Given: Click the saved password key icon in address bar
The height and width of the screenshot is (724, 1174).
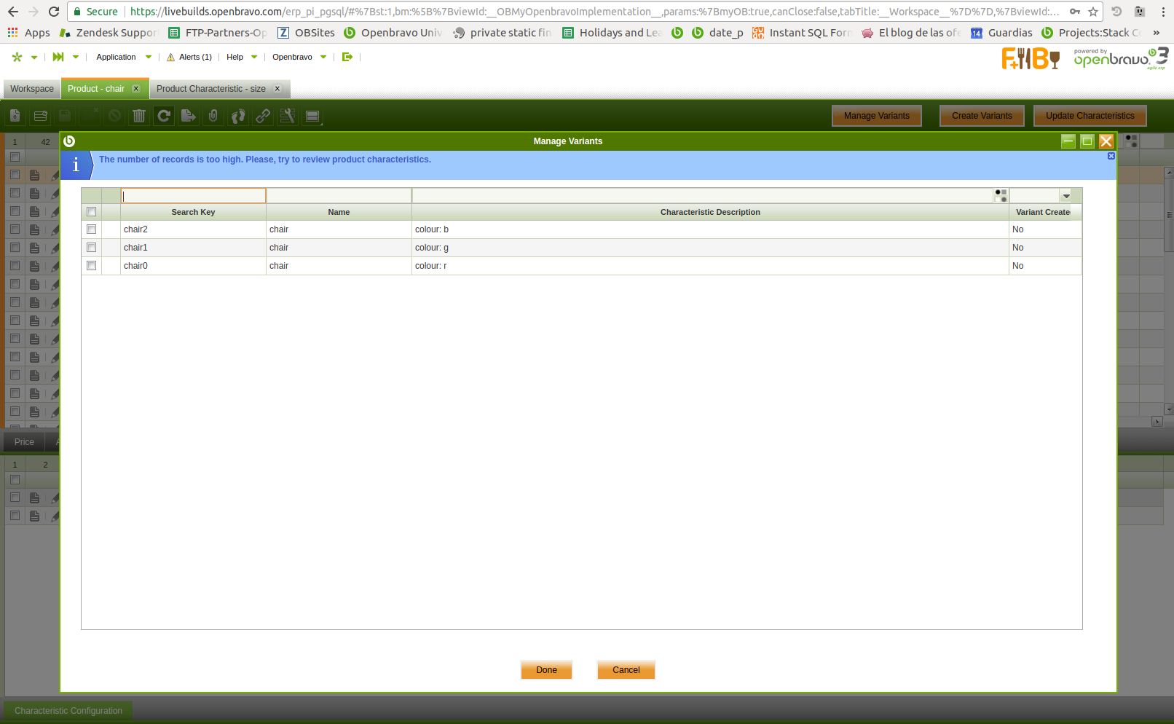Looking at the screenshot, I should point(1075,12).
